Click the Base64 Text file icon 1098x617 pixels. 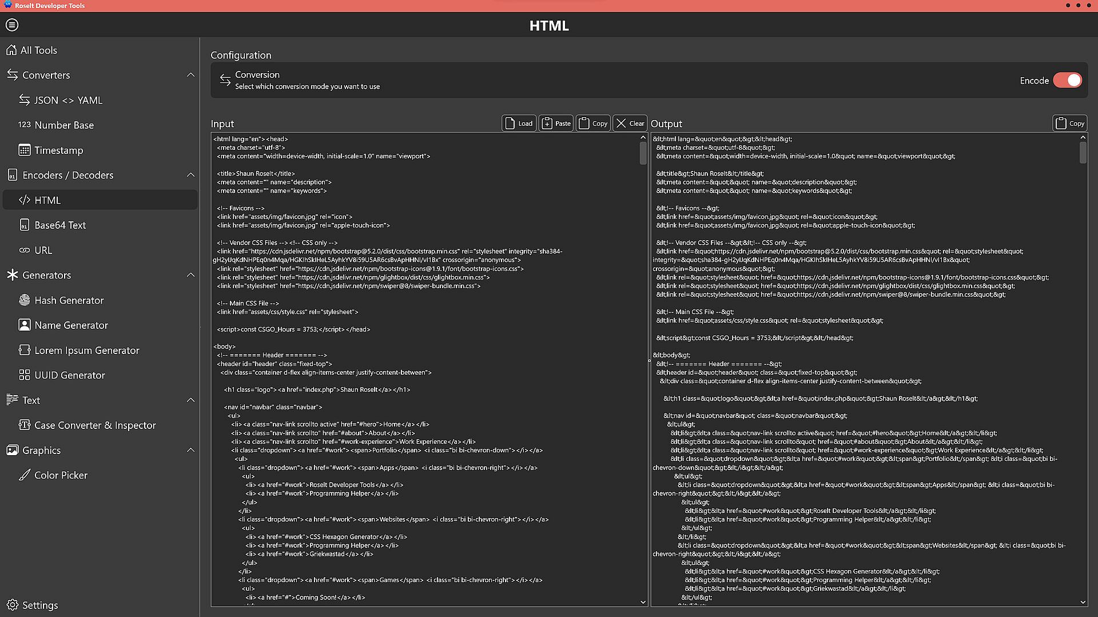coord(24,225)
